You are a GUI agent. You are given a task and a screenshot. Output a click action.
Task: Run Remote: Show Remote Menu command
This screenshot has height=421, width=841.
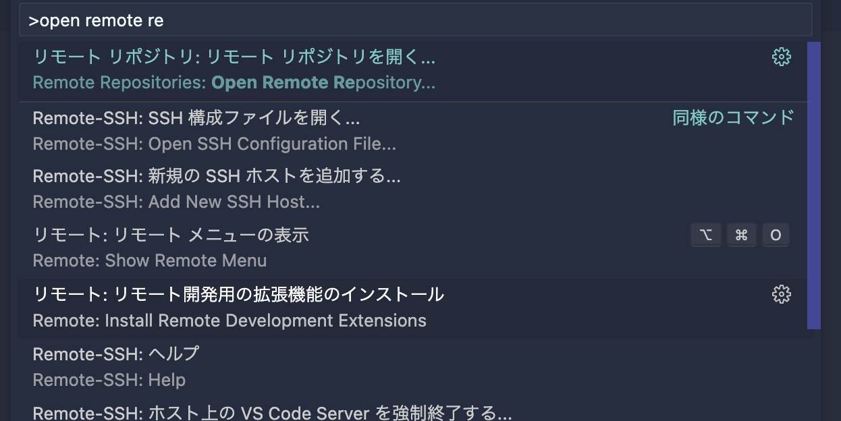coord(270,247)
